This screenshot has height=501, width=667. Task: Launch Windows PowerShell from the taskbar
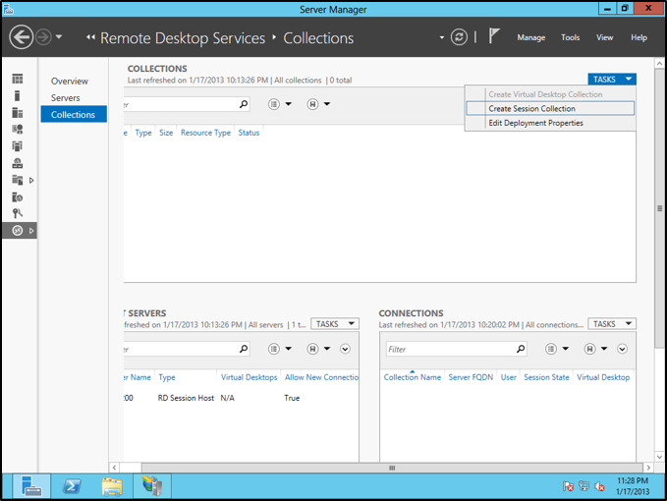tap(72, 485)
